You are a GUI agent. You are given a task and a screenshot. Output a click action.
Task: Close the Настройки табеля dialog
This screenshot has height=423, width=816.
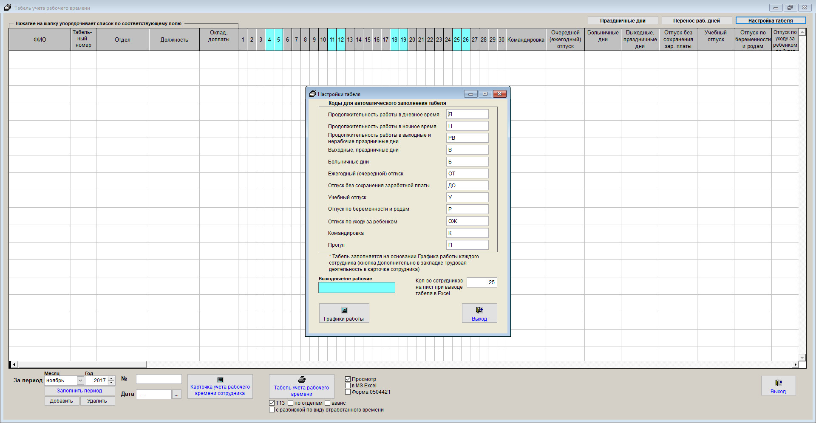(499, 94)
